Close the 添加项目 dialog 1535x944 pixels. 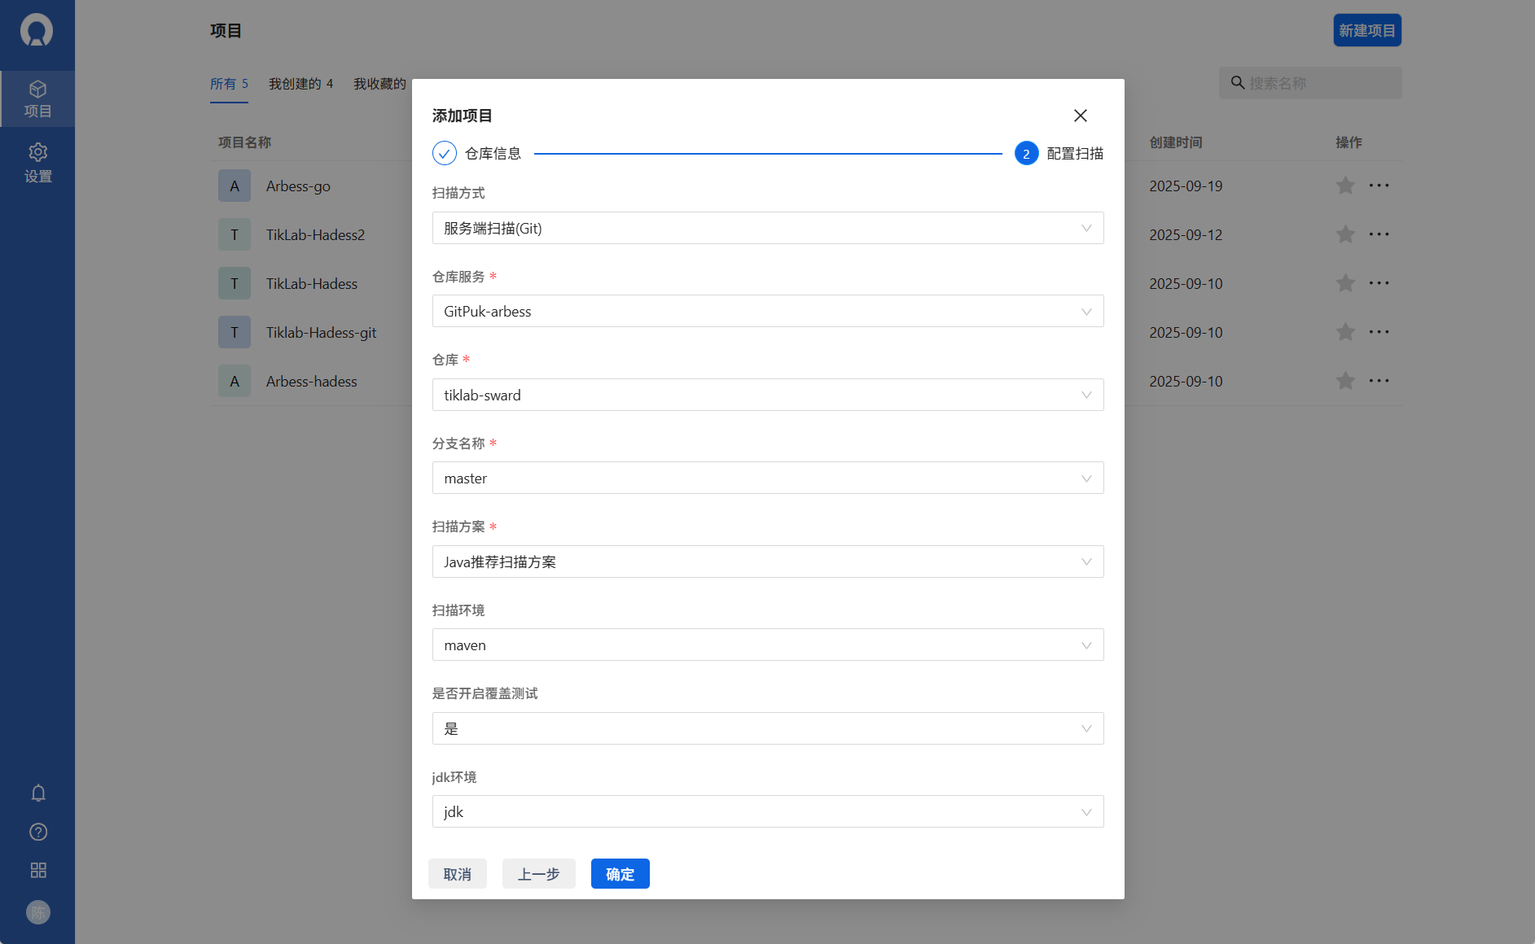(1081, 116)
